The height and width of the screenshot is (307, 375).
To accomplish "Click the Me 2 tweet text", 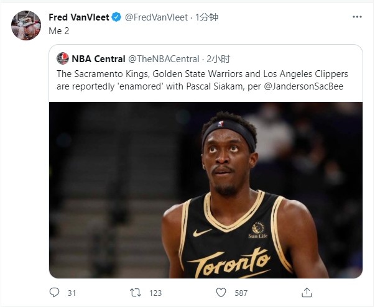I will click(59, 31).
